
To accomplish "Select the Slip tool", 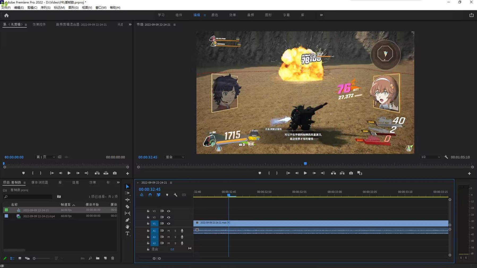I will (x=127, y=213).
